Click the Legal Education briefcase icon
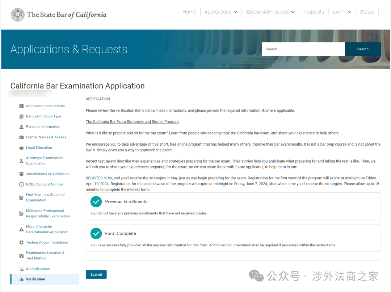391x292 pixels. [21, 148]
